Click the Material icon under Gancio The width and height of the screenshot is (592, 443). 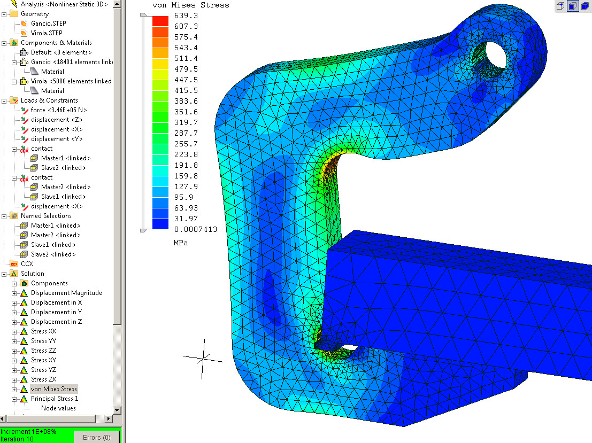34,71
